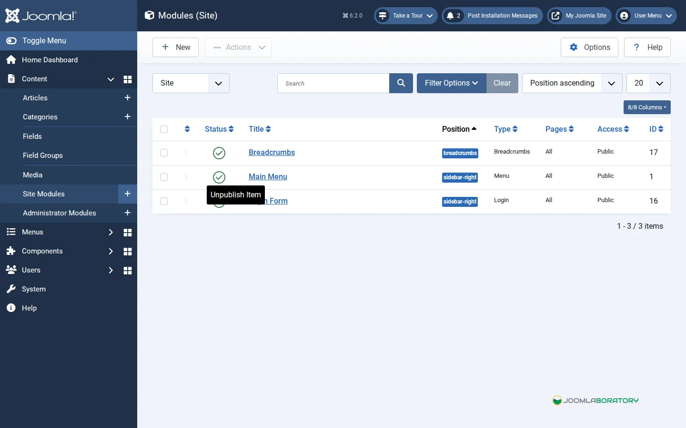Open the Take a Tour dropdown
Image resolution: width=686 pixels, height=428 pixels.
click(406, 16)
